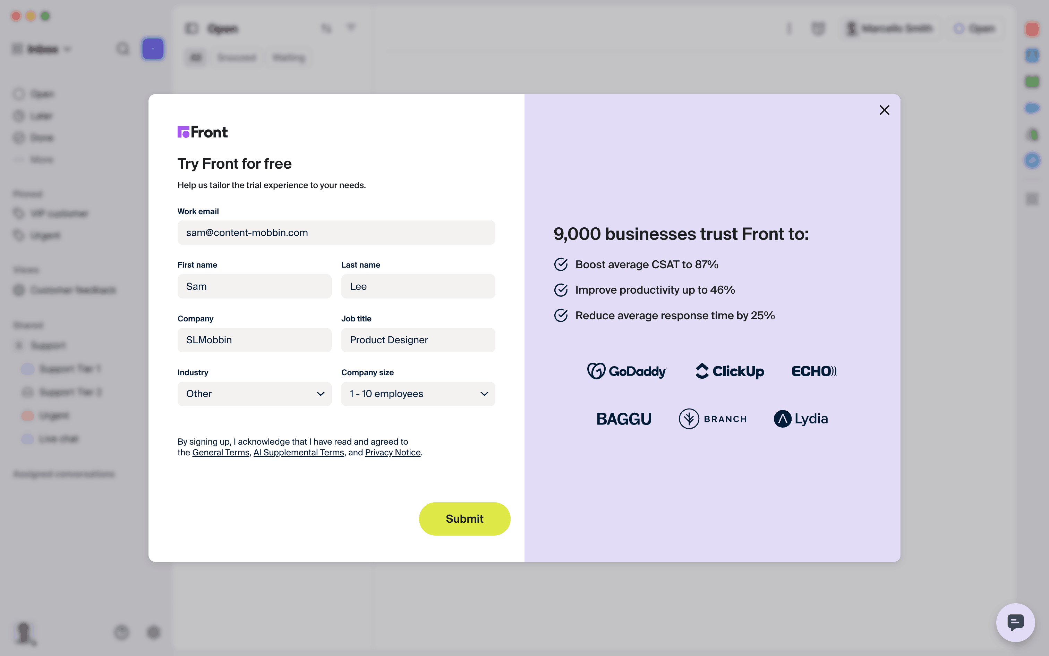Click the Job title input field

pos(418,340)
